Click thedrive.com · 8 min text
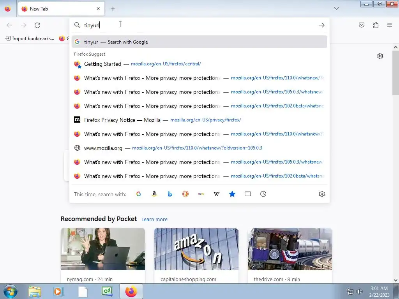 click(x=277, y=279)
